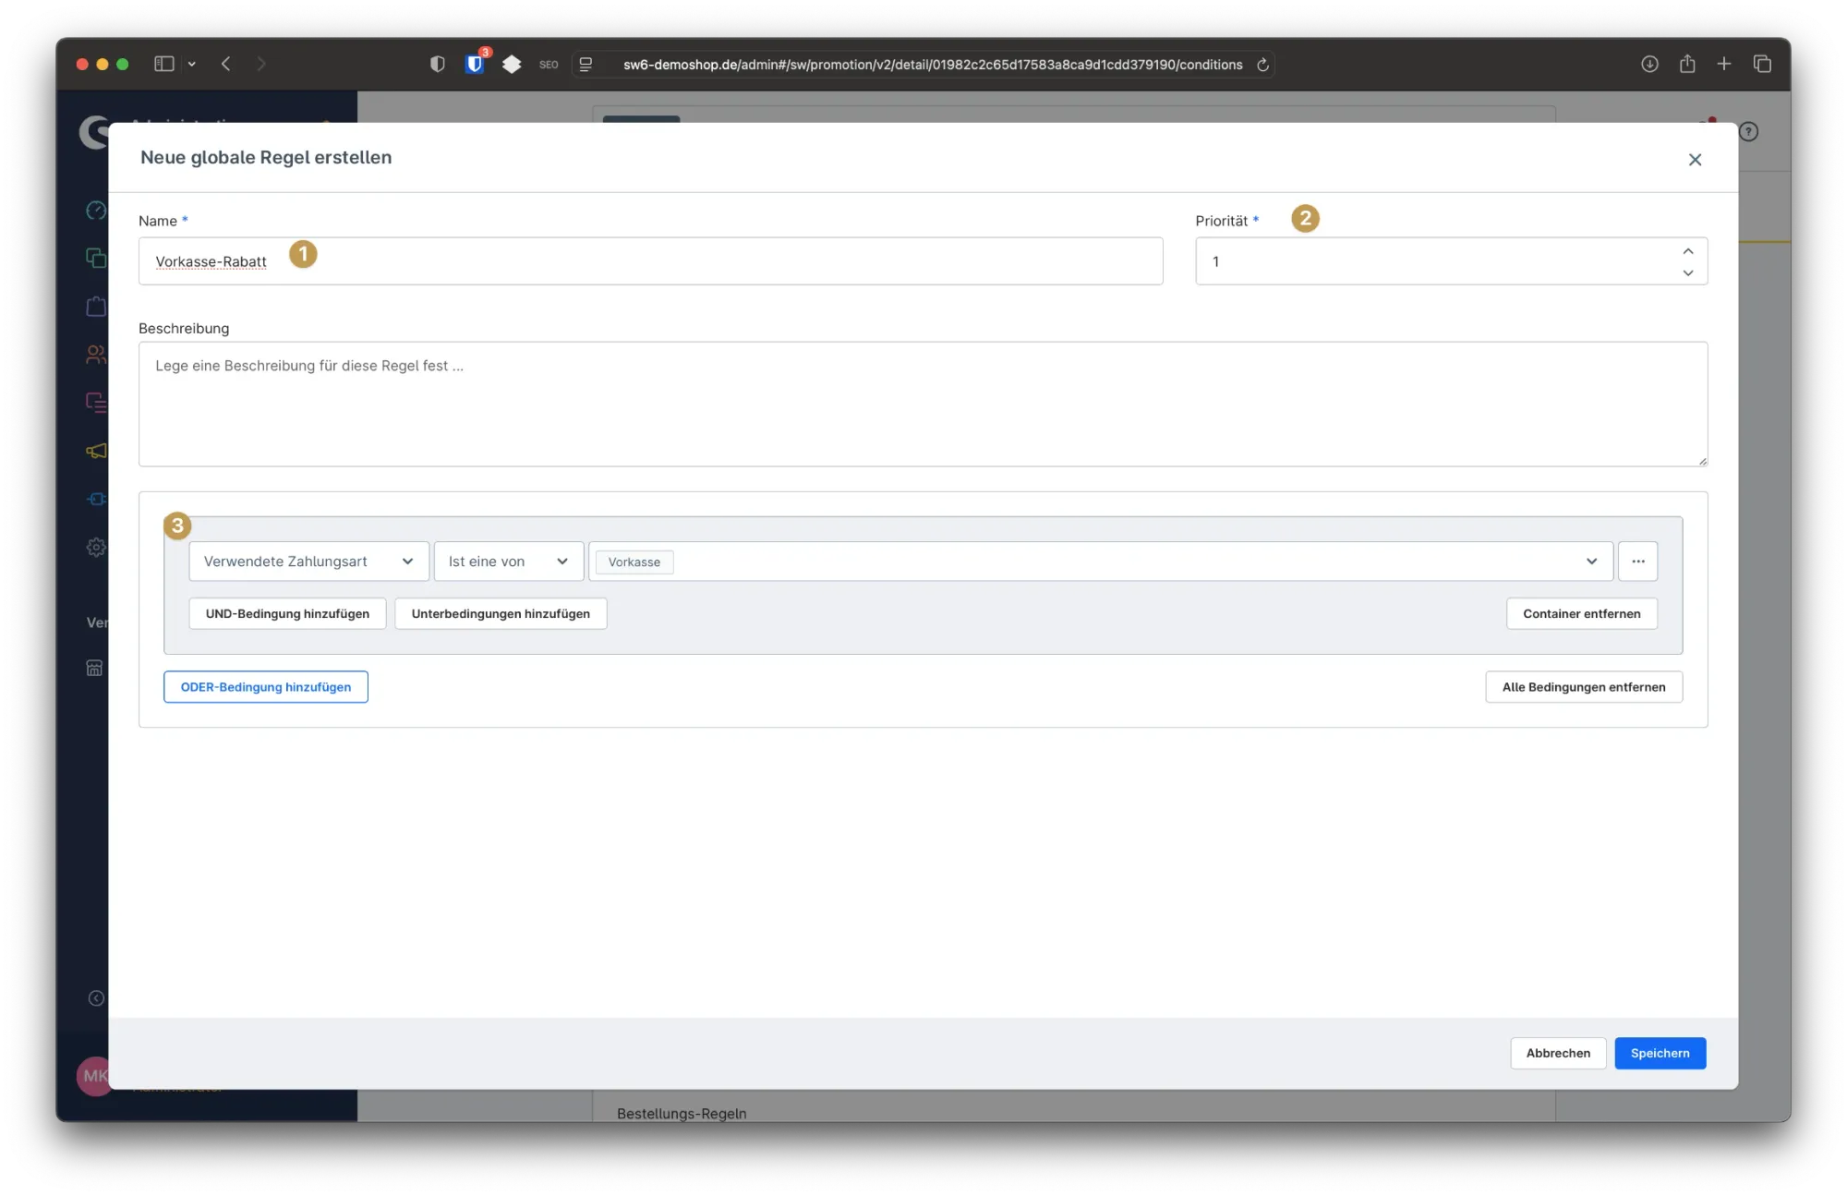Click the browser reload icon
The height and width of the screenshot is (1196, 1847).
(1262, 65)
